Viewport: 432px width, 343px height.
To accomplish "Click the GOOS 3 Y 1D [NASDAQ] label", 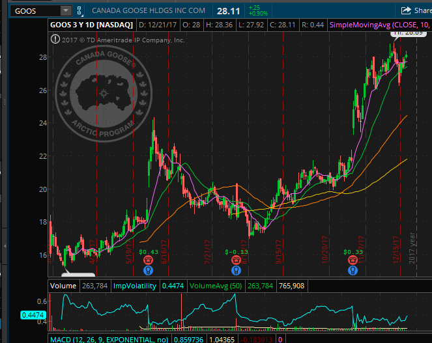I will pyautogui.click(x=91, y=25).
